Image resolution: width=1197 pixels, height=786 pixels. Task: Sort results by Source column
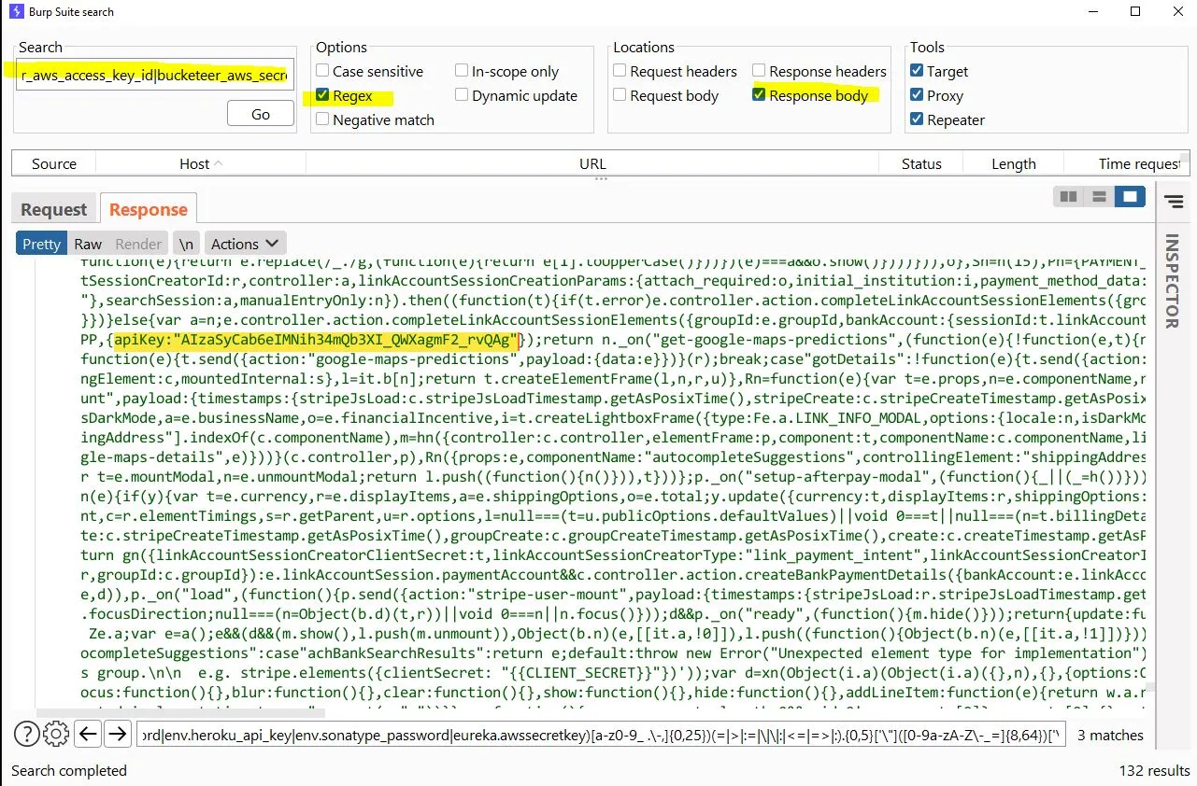click(x=54, y=163)
